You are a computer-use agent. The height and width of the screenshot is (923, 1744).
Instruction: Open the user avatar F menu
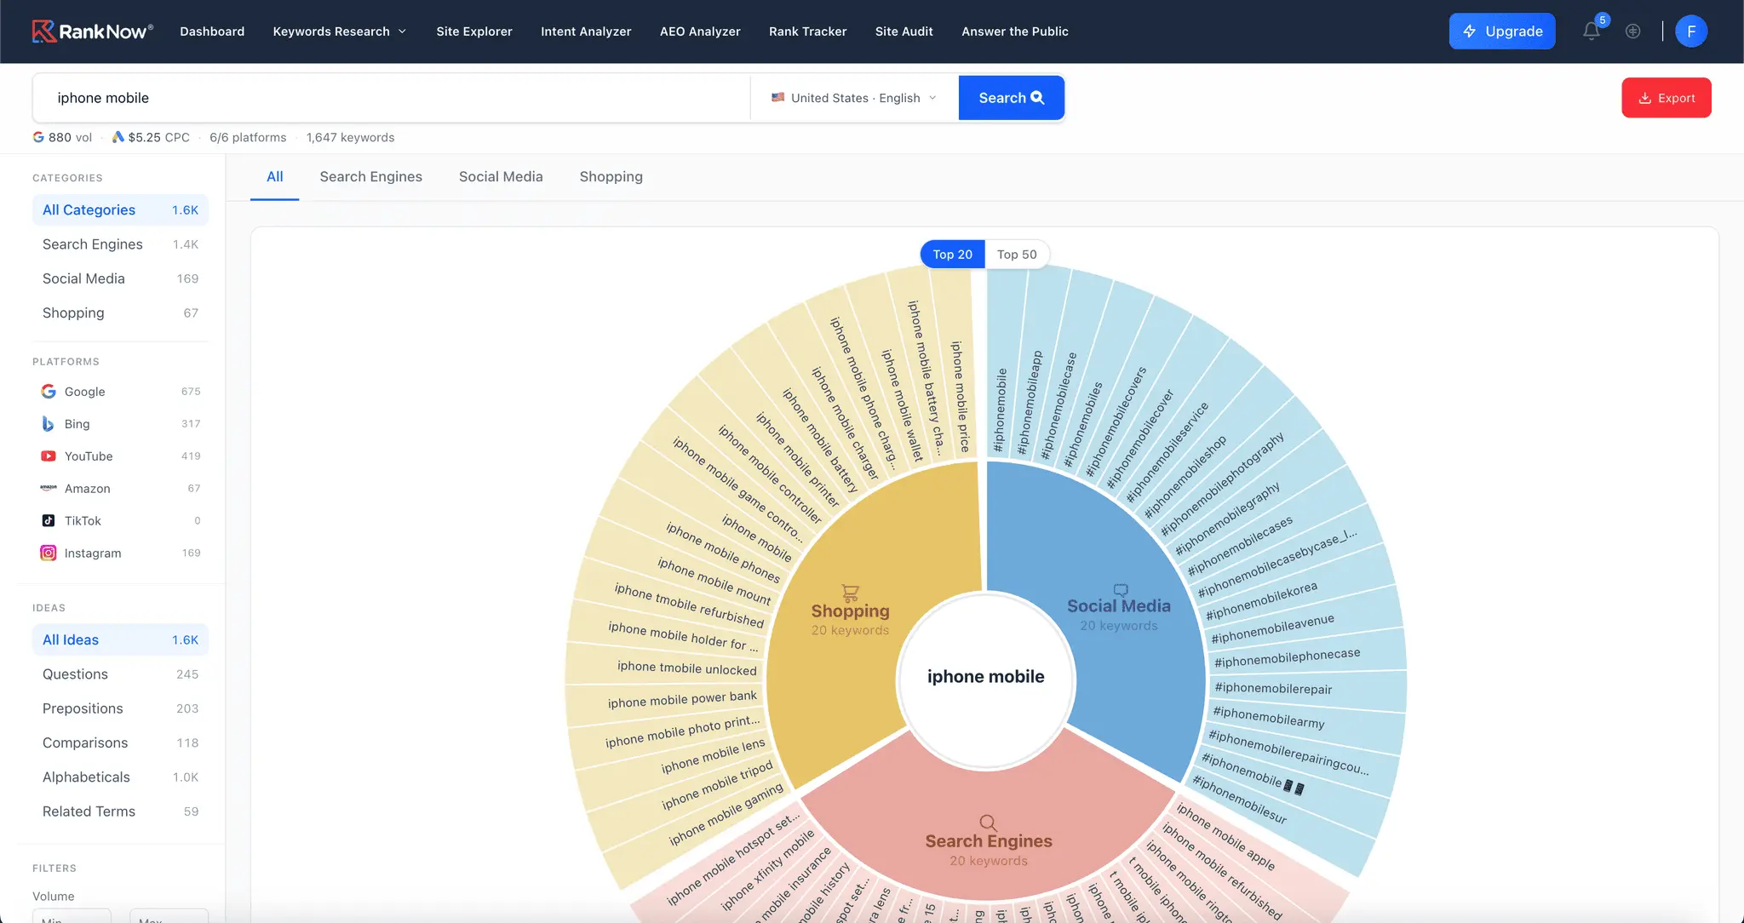coord(1690,32)
